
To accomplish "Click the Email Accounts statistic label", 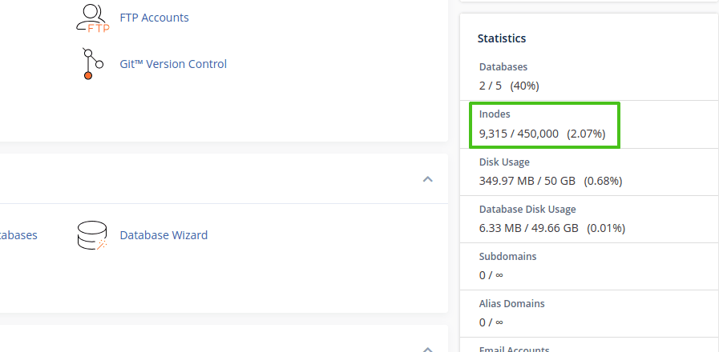I will click(514, 349).
